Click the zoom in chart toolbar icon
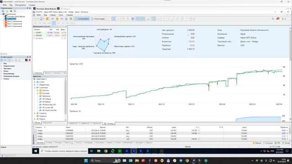The image size is (292, 164). [123, 19]
